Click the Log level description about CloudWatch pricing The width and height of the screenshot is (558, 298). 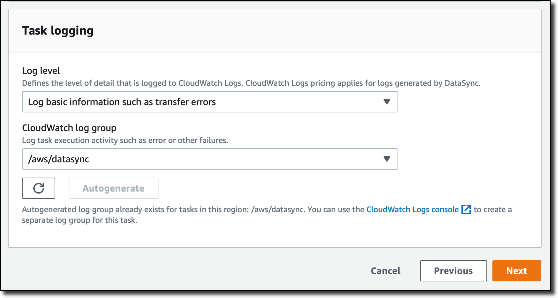click(251, 83)
